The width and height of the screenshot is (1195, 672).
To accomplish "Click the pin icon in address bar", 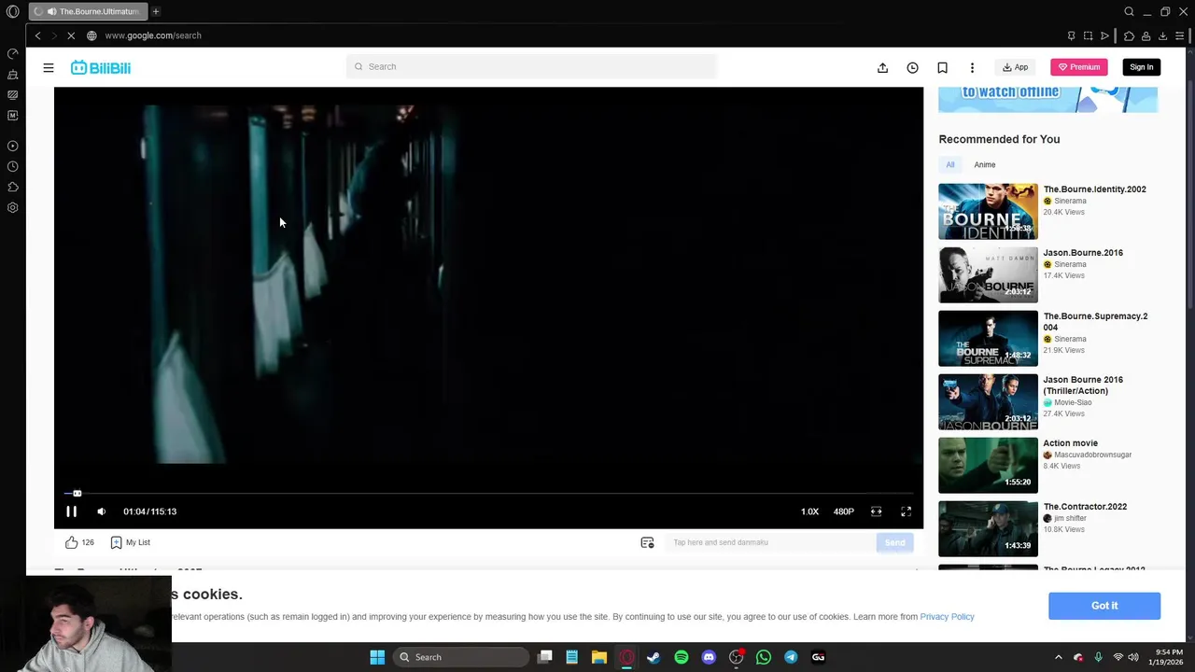I will (x=1071, y=35).
